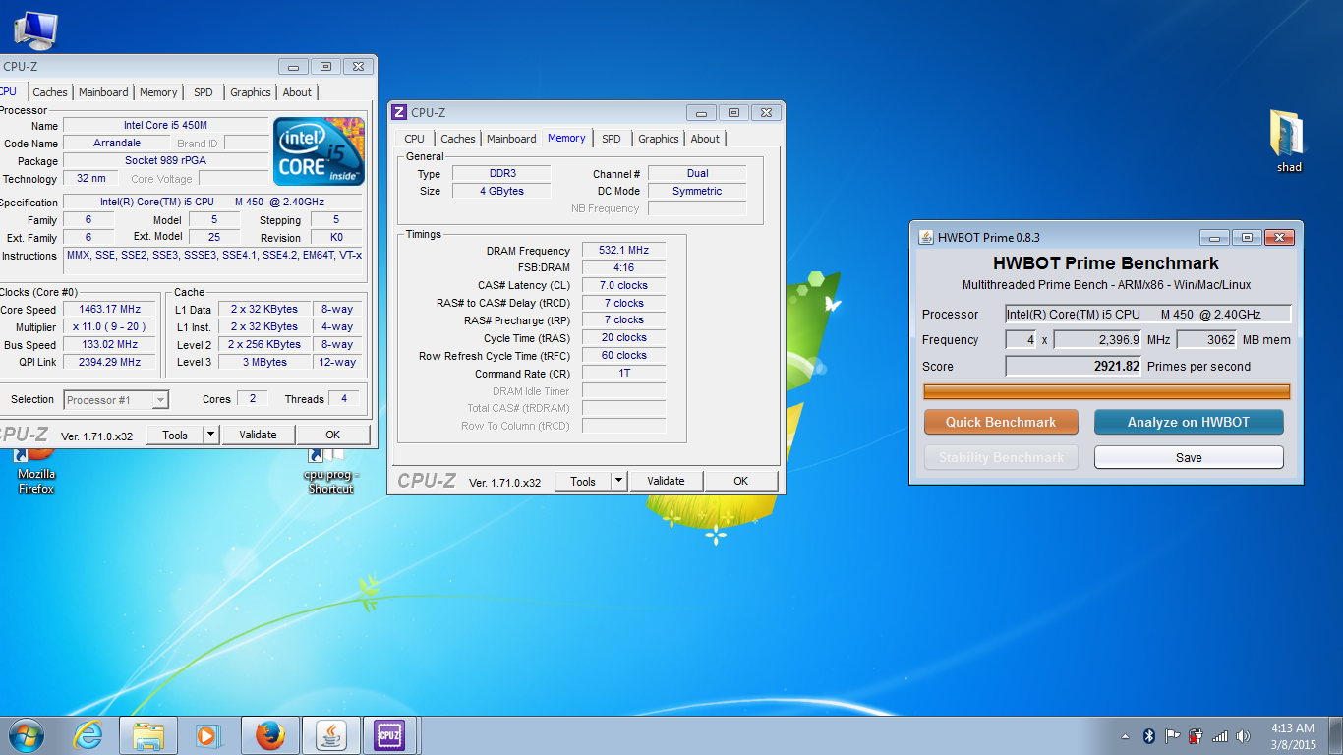1343x755 pixels.
Task: Click the orange benchmark progress bar
Action: click(x=1107, y=391)
